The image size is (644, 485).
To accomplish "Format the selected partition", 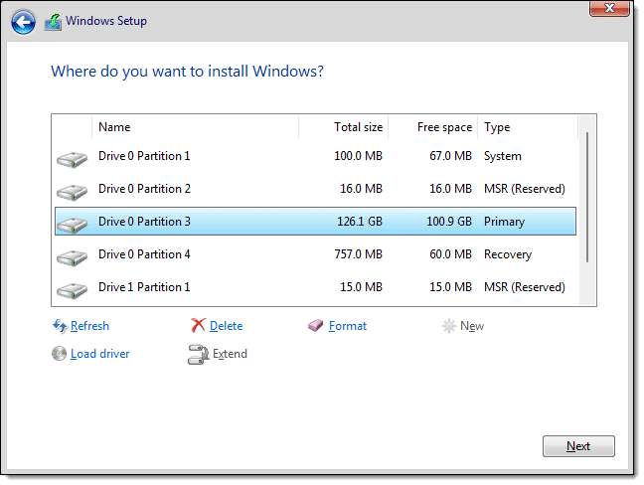I will (x=348, y=326).
